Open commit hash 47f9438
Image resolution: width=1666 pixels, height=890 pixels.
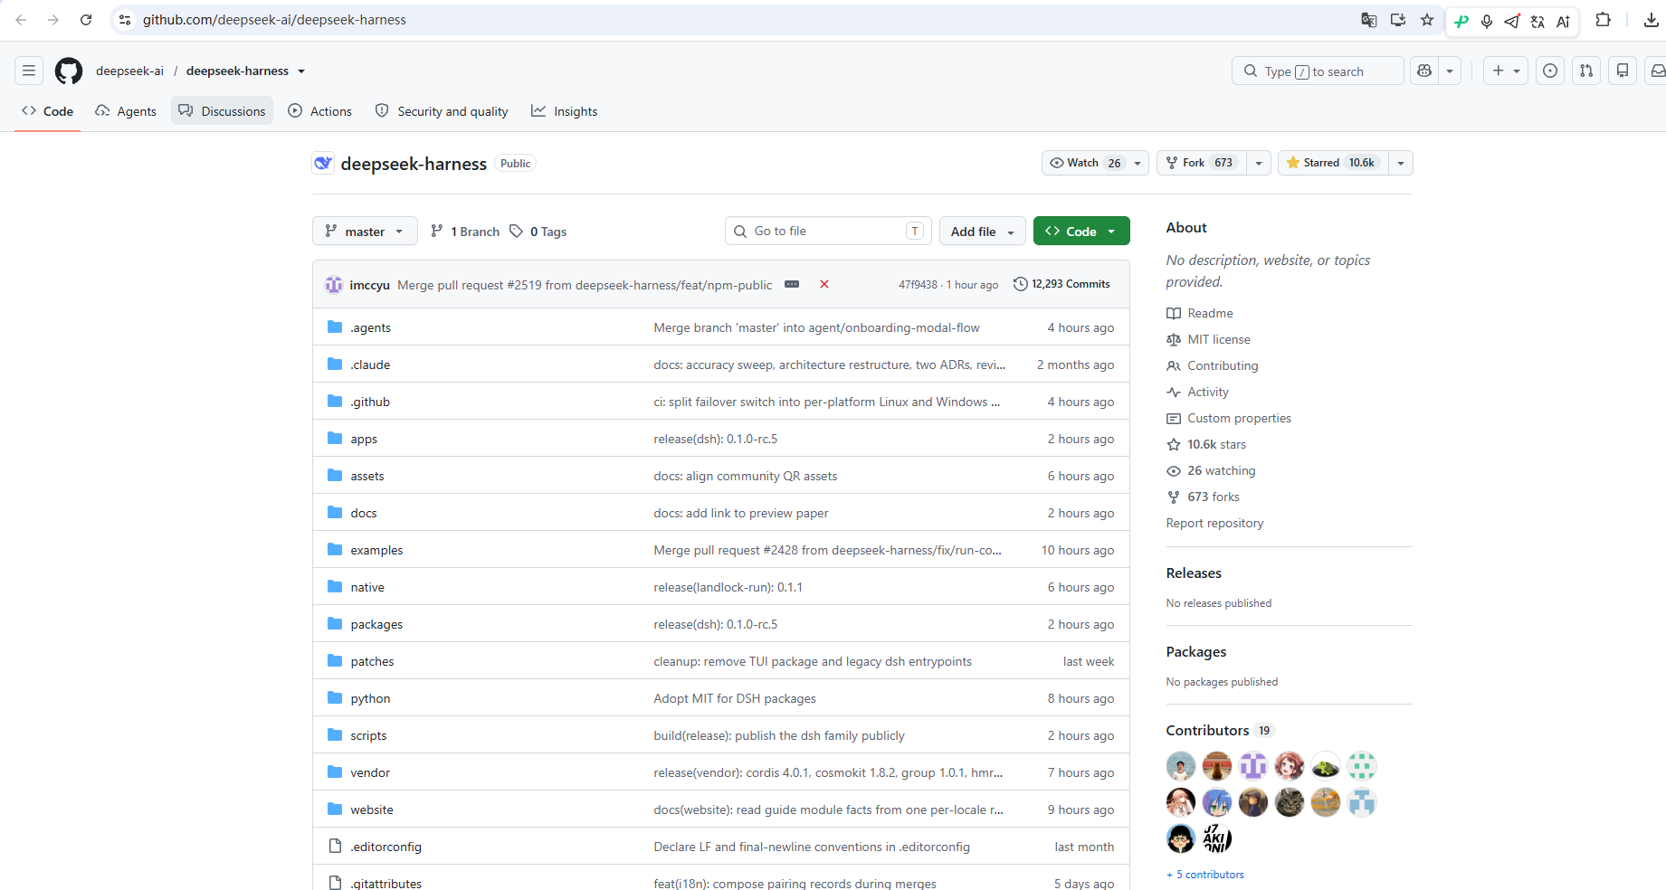[918, 285]
